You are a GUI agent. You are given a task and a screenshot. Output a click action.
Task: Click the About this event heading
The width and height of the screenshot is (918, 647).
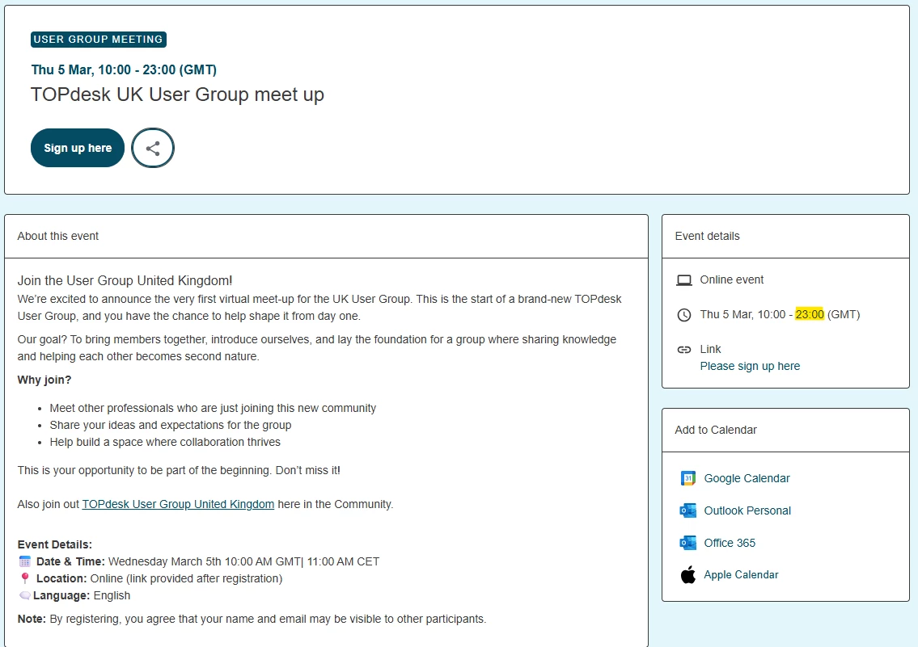58,236
